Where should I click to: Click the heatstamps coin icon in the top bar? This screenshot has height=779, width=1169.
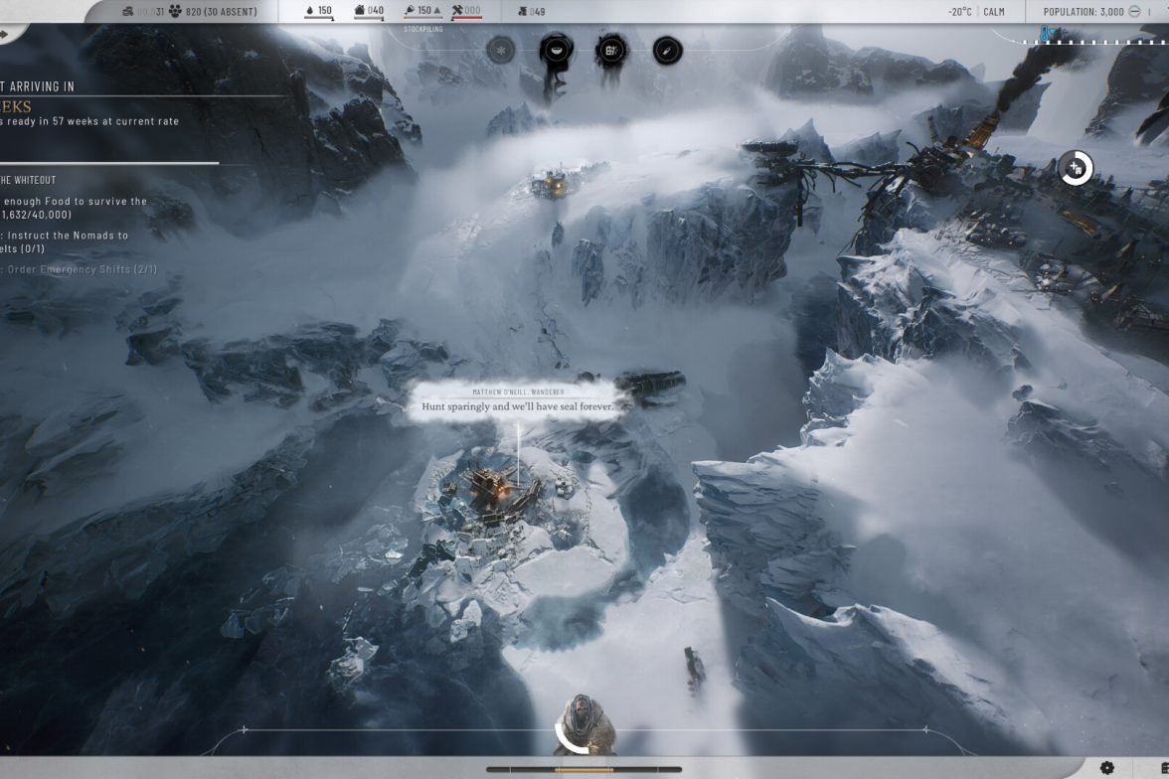click(127, 11)
